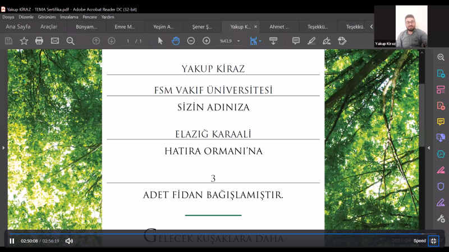Image resolution: width=449 pixels, height=252 pixels.
Task: Bookmark the file with star icon
Action: pyautogui.click(x=24, y=41)
